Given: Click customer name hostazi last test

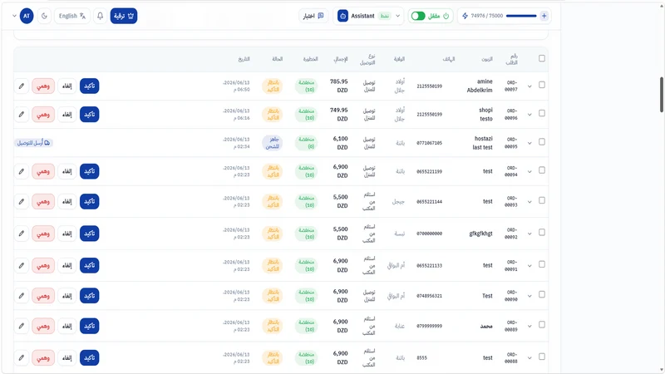Looking at the screenshot, I should click(x=483, y=143).
